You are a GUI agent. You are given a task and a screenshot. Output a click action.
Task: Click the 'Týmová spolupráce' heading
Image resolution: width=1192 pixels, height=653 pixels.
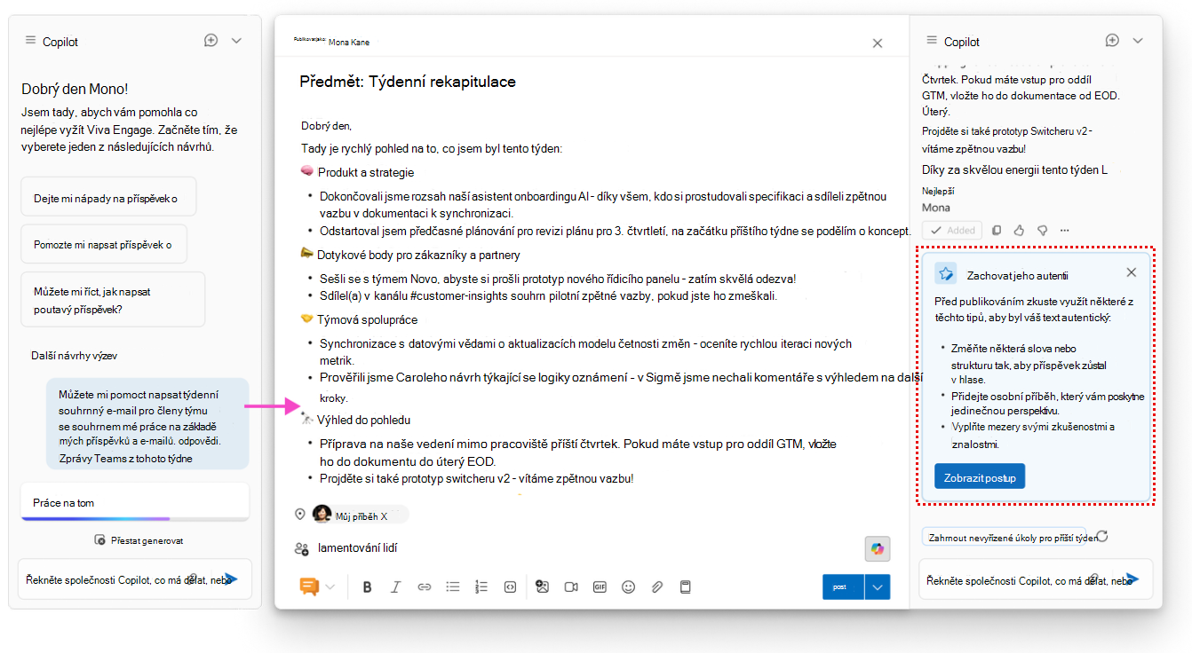368,319
